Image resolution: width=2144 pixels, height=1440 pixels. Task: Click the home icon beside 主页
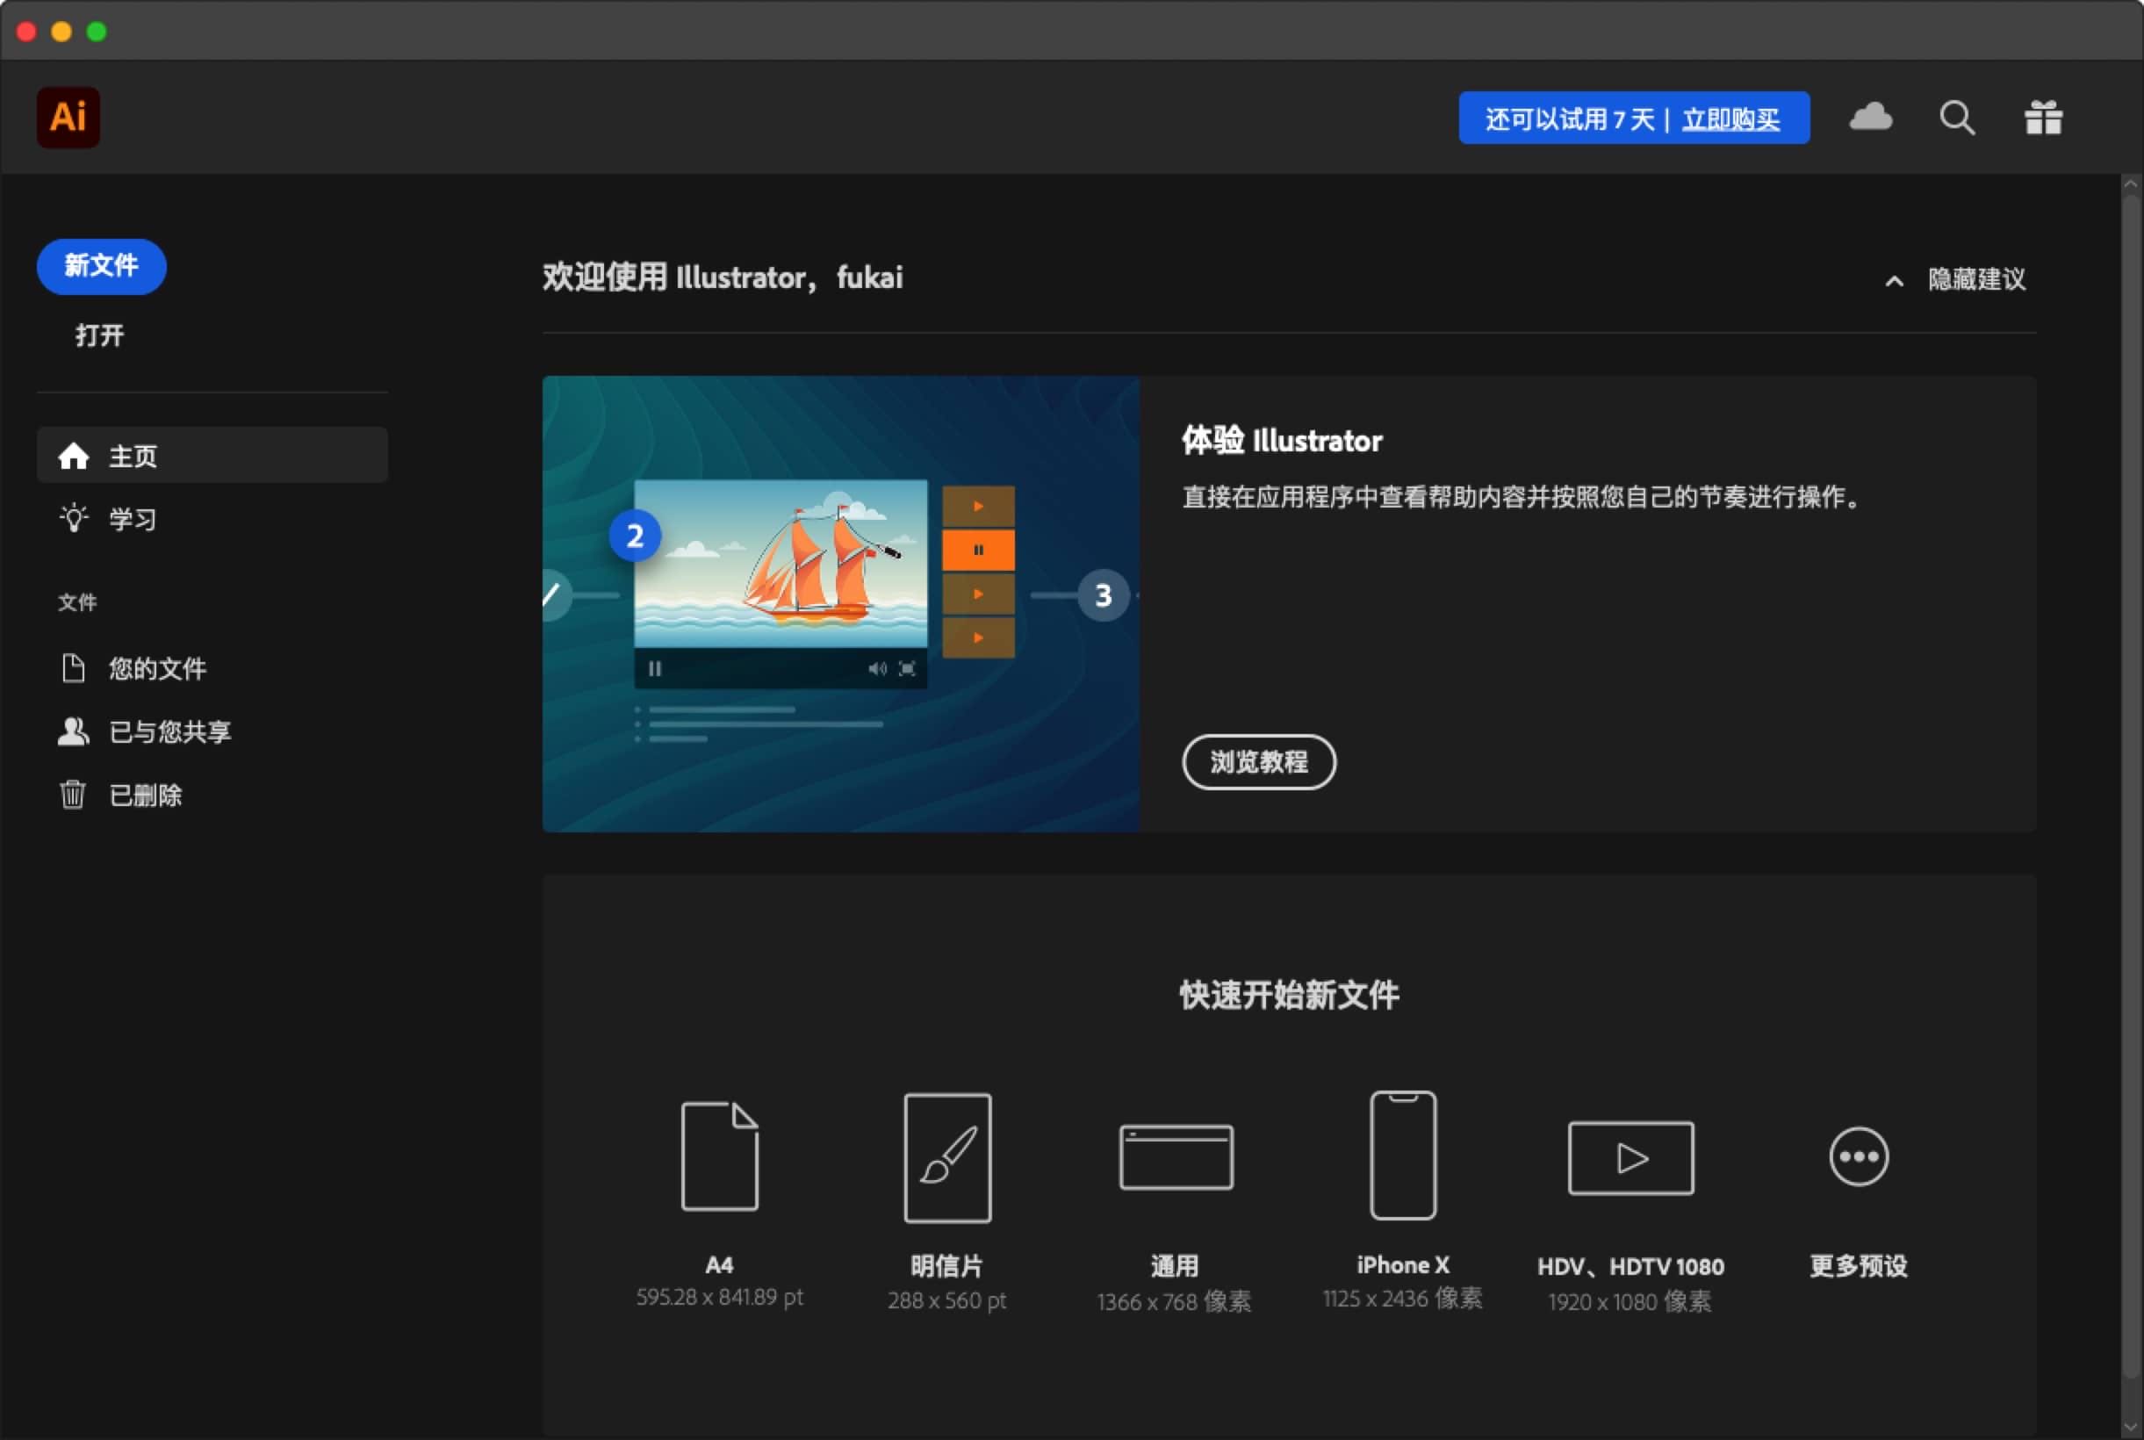coord(74,456)
